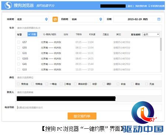Click departure time 08:11 — 13:54

pos(84,48)
